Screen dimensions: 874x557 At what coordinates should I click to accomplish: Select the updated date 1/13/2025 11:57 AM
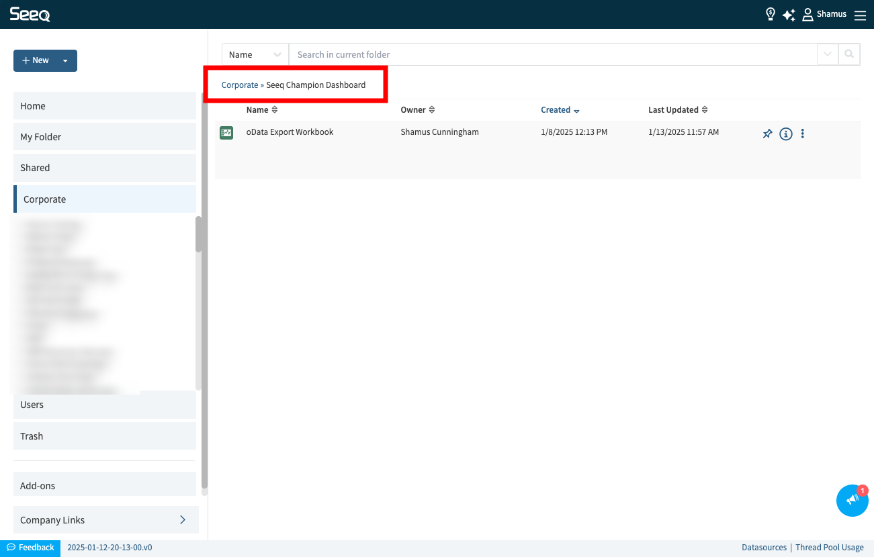click(x=683, y=132)
